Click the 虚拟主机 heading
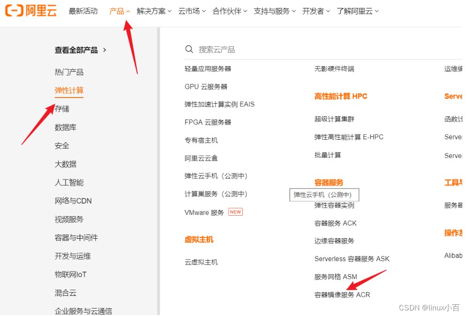Viewport: 467px width, 316px height. tap(199, 240)
